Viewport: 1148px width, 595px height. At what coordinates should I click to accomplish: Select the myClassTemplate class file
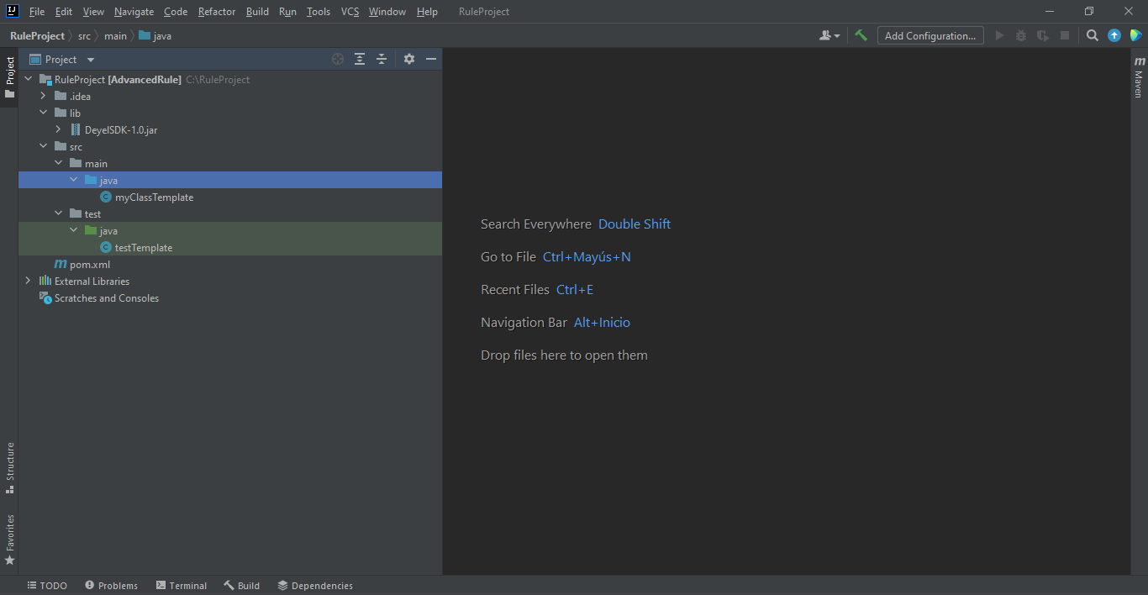pos(154,197)
